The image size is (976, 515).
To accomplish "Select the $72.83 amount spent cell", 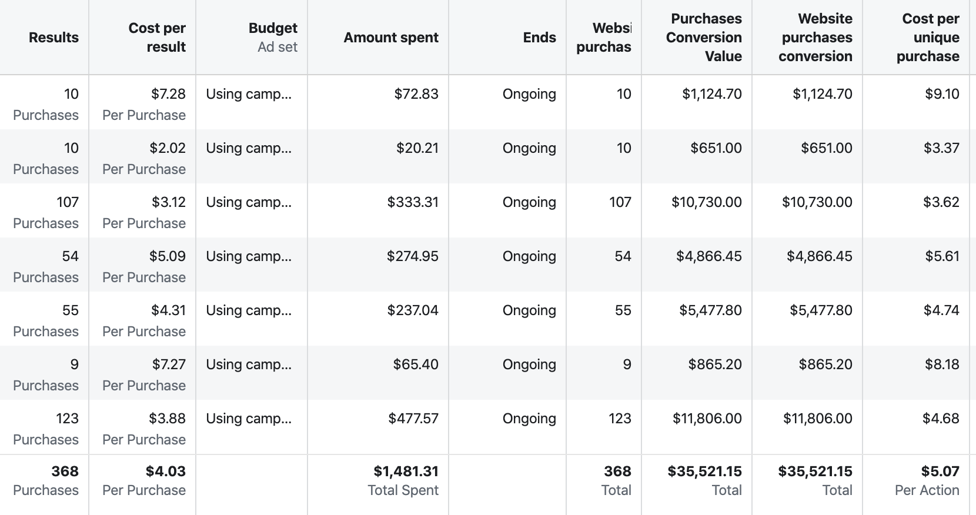I will (416, 94).
